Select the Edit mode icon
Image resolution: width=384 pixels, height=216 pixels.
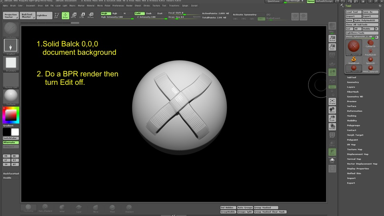tap(56, 16)
